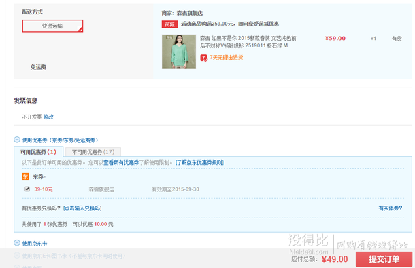Submit the order with 提交订单
Viewport: 415px width, 268px height.
[x=384, y=259]
